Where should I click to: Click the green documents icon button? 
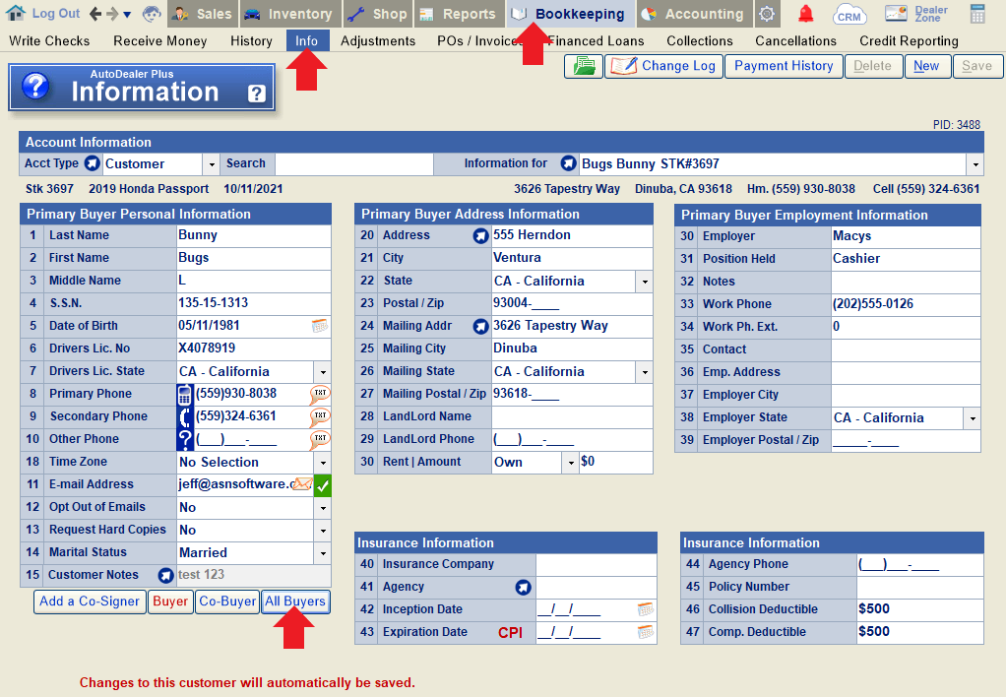pyautogui.click(x=584, y=66)
